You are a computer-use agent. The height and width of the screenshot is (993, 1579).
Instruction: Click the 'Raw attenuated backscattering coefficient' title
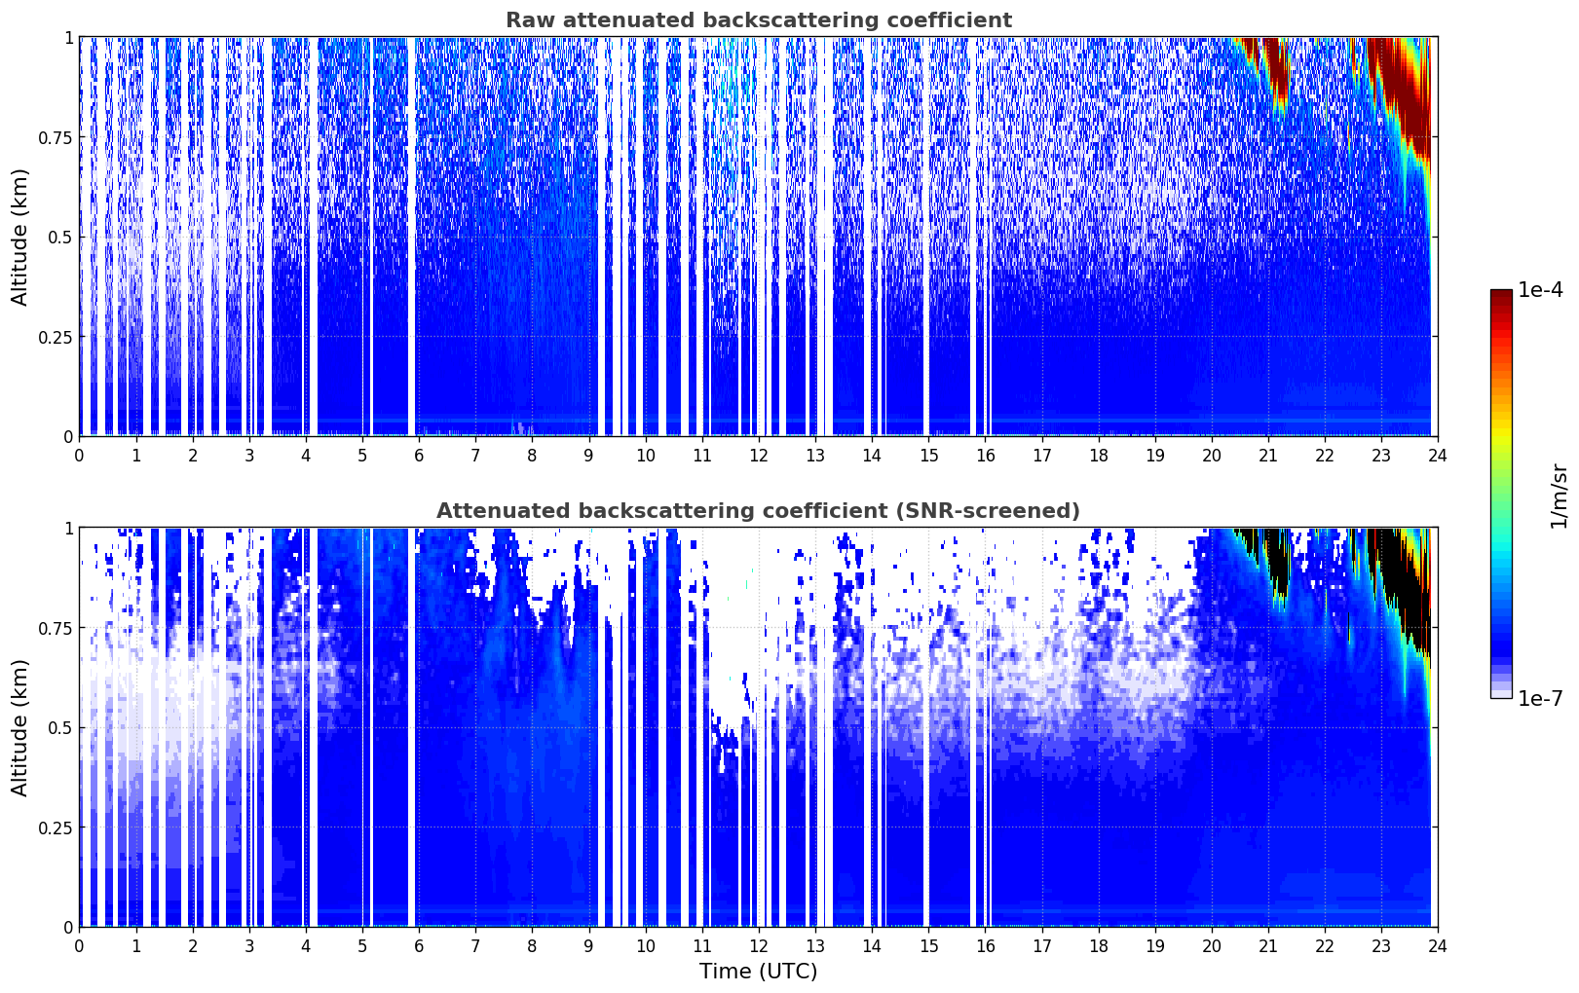(758, 20)
